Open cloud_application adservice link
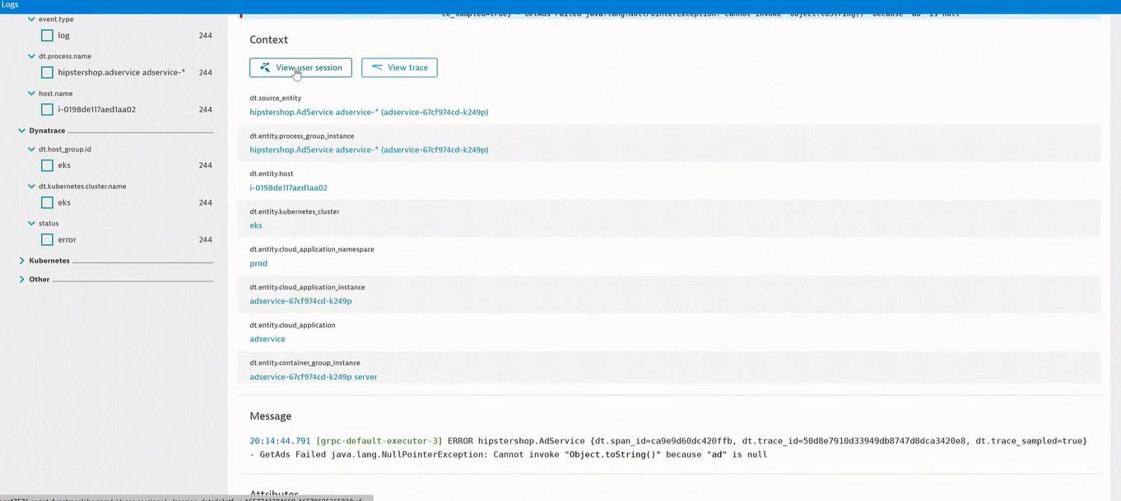1121x501 pixels. pos(267,339)
